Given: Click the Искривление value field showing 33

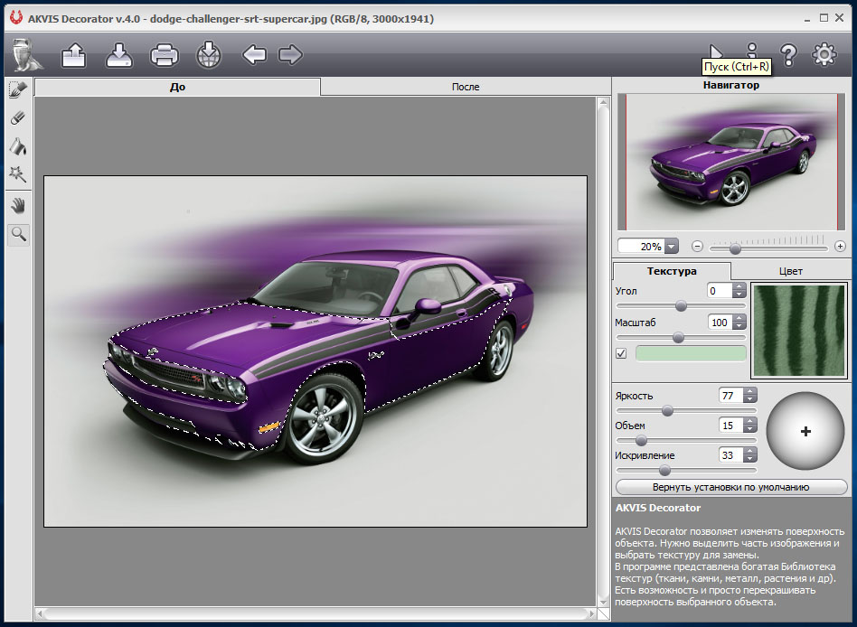Looking at the screenshot, I should coord(731,455).
